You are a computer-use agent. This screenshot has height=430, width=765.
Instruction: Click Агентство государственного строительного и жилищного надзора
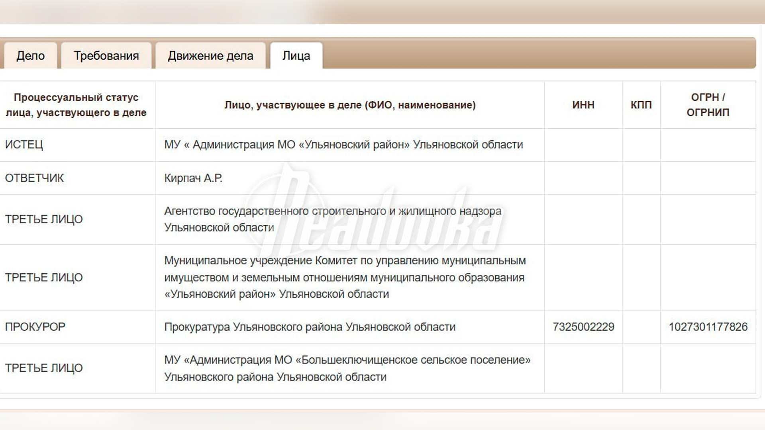[333, 219]
